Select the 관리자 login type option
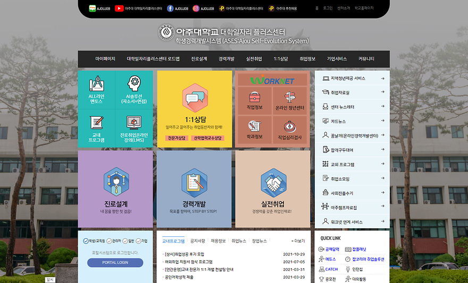Viewport: 468px width, 283px height. pyautogui.click(x=108, y=241)
